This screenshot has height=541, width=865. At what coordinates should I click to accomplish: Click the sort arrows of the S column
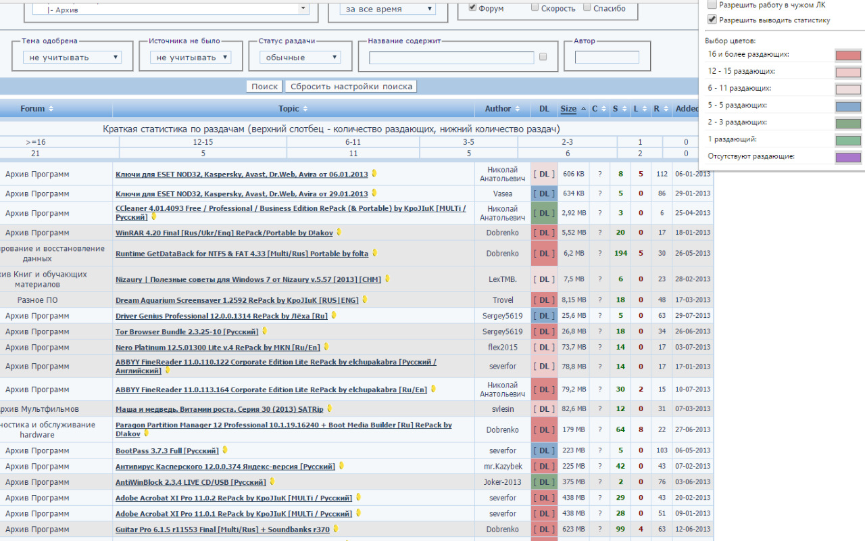click(x=624, y=109)
